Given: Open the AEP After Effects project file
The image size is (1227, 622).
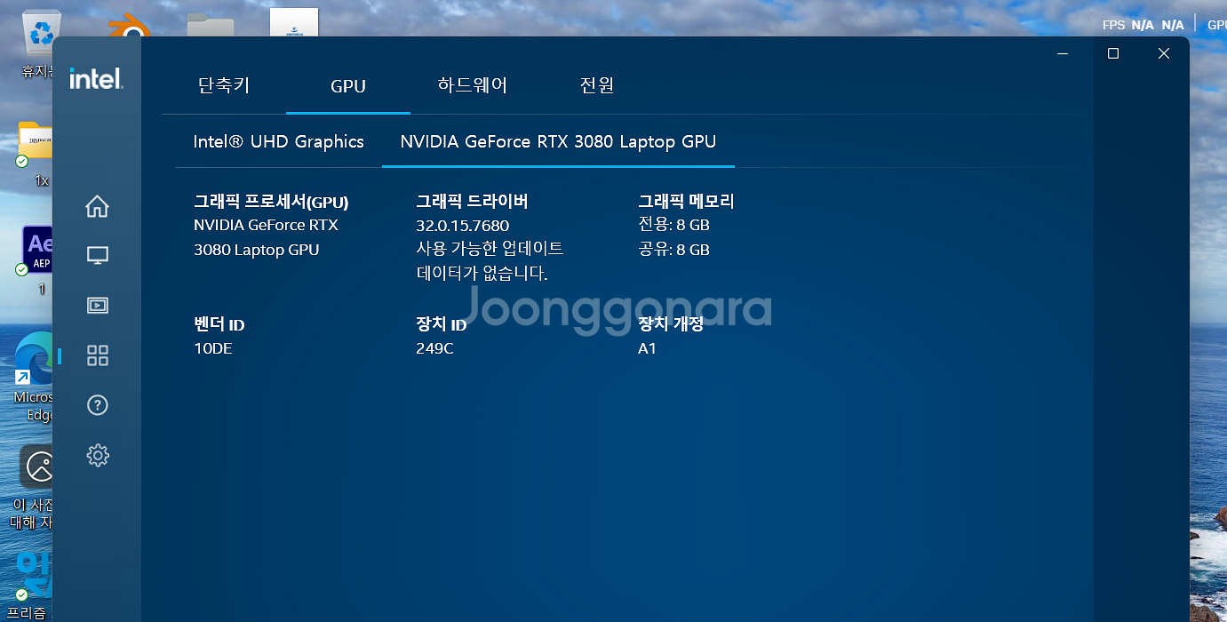Looking at the screenshot, I should (37, 249).
